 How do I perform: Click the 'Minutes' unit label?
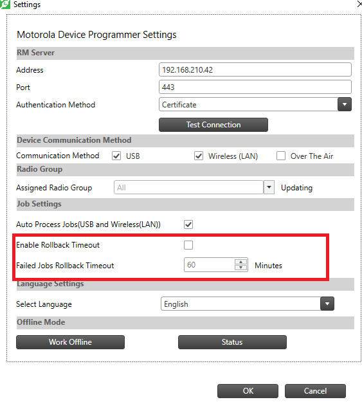pos(268,265)
